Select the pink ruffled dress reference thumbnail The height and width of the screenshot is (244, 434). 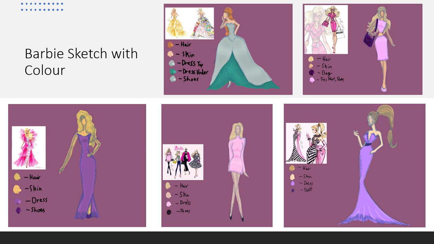[29, 148]
